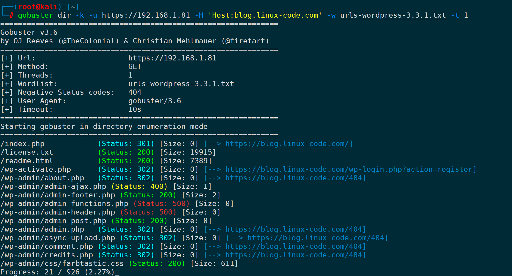Click the User Agent value gobuster/3.6
512x276 pixels.
point(155,101)
